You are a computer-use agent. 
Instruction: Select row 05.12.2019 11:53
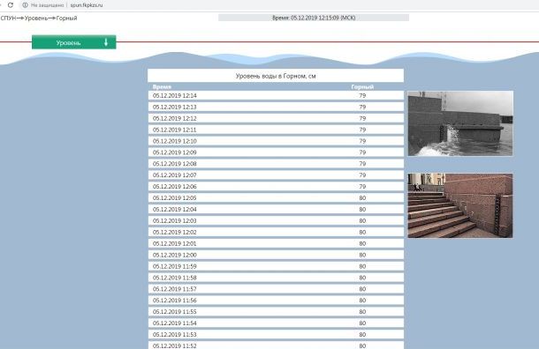click(x=276, y=334)
